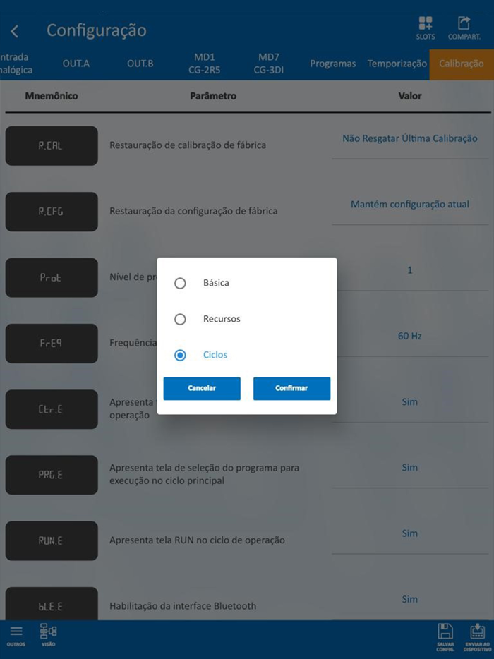This screenshot has height=659, width=494.
Task: Open the Mantém configuração atual selector
Action: (x=410, y=204)
